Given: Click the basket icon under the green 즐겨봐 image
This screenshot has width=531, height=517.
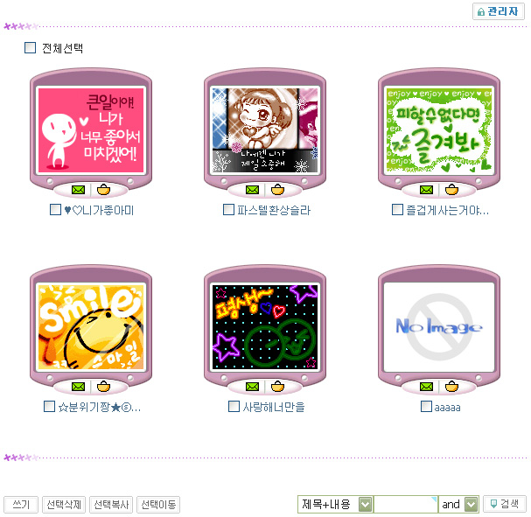Looking at the screenshot, I should (x=451, y=190).
